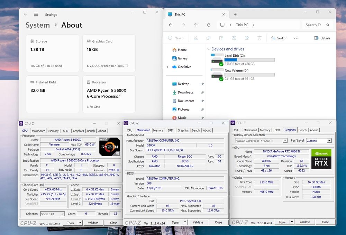Close the This PC explorer tab
The image size is (346, 235).
click(x=224, y=14)
